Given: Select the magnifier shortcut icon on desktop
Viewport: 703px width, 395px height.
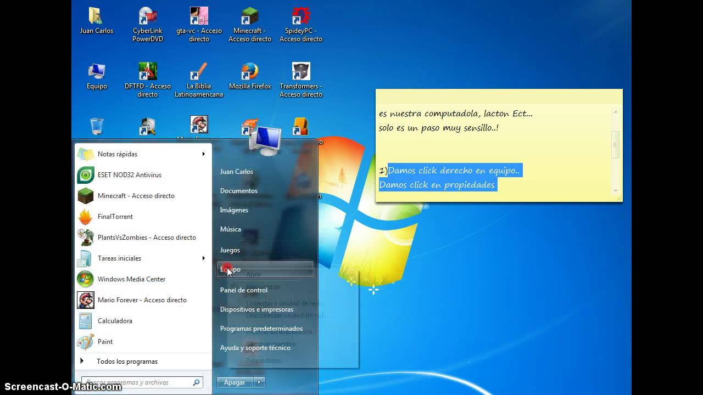Looking at the screenshot, I should tap(147, 127).
